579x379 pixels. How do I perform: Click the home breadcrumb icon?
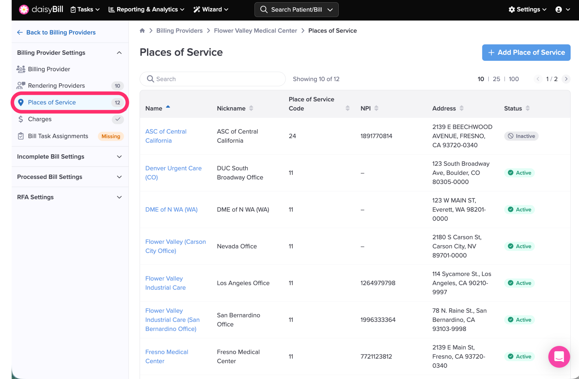pyautogui.click(x=142, y=31)
